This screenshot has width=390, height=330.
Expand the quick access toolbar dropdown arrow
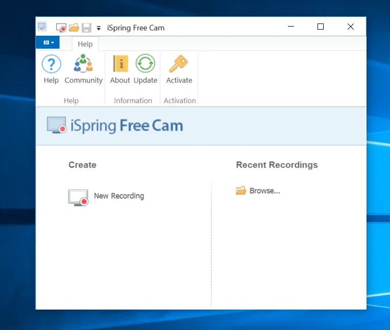99,28
